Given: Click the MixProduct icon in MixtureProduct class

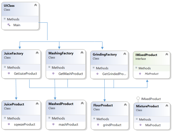Looking at the screenshot, I should point(140,125).
